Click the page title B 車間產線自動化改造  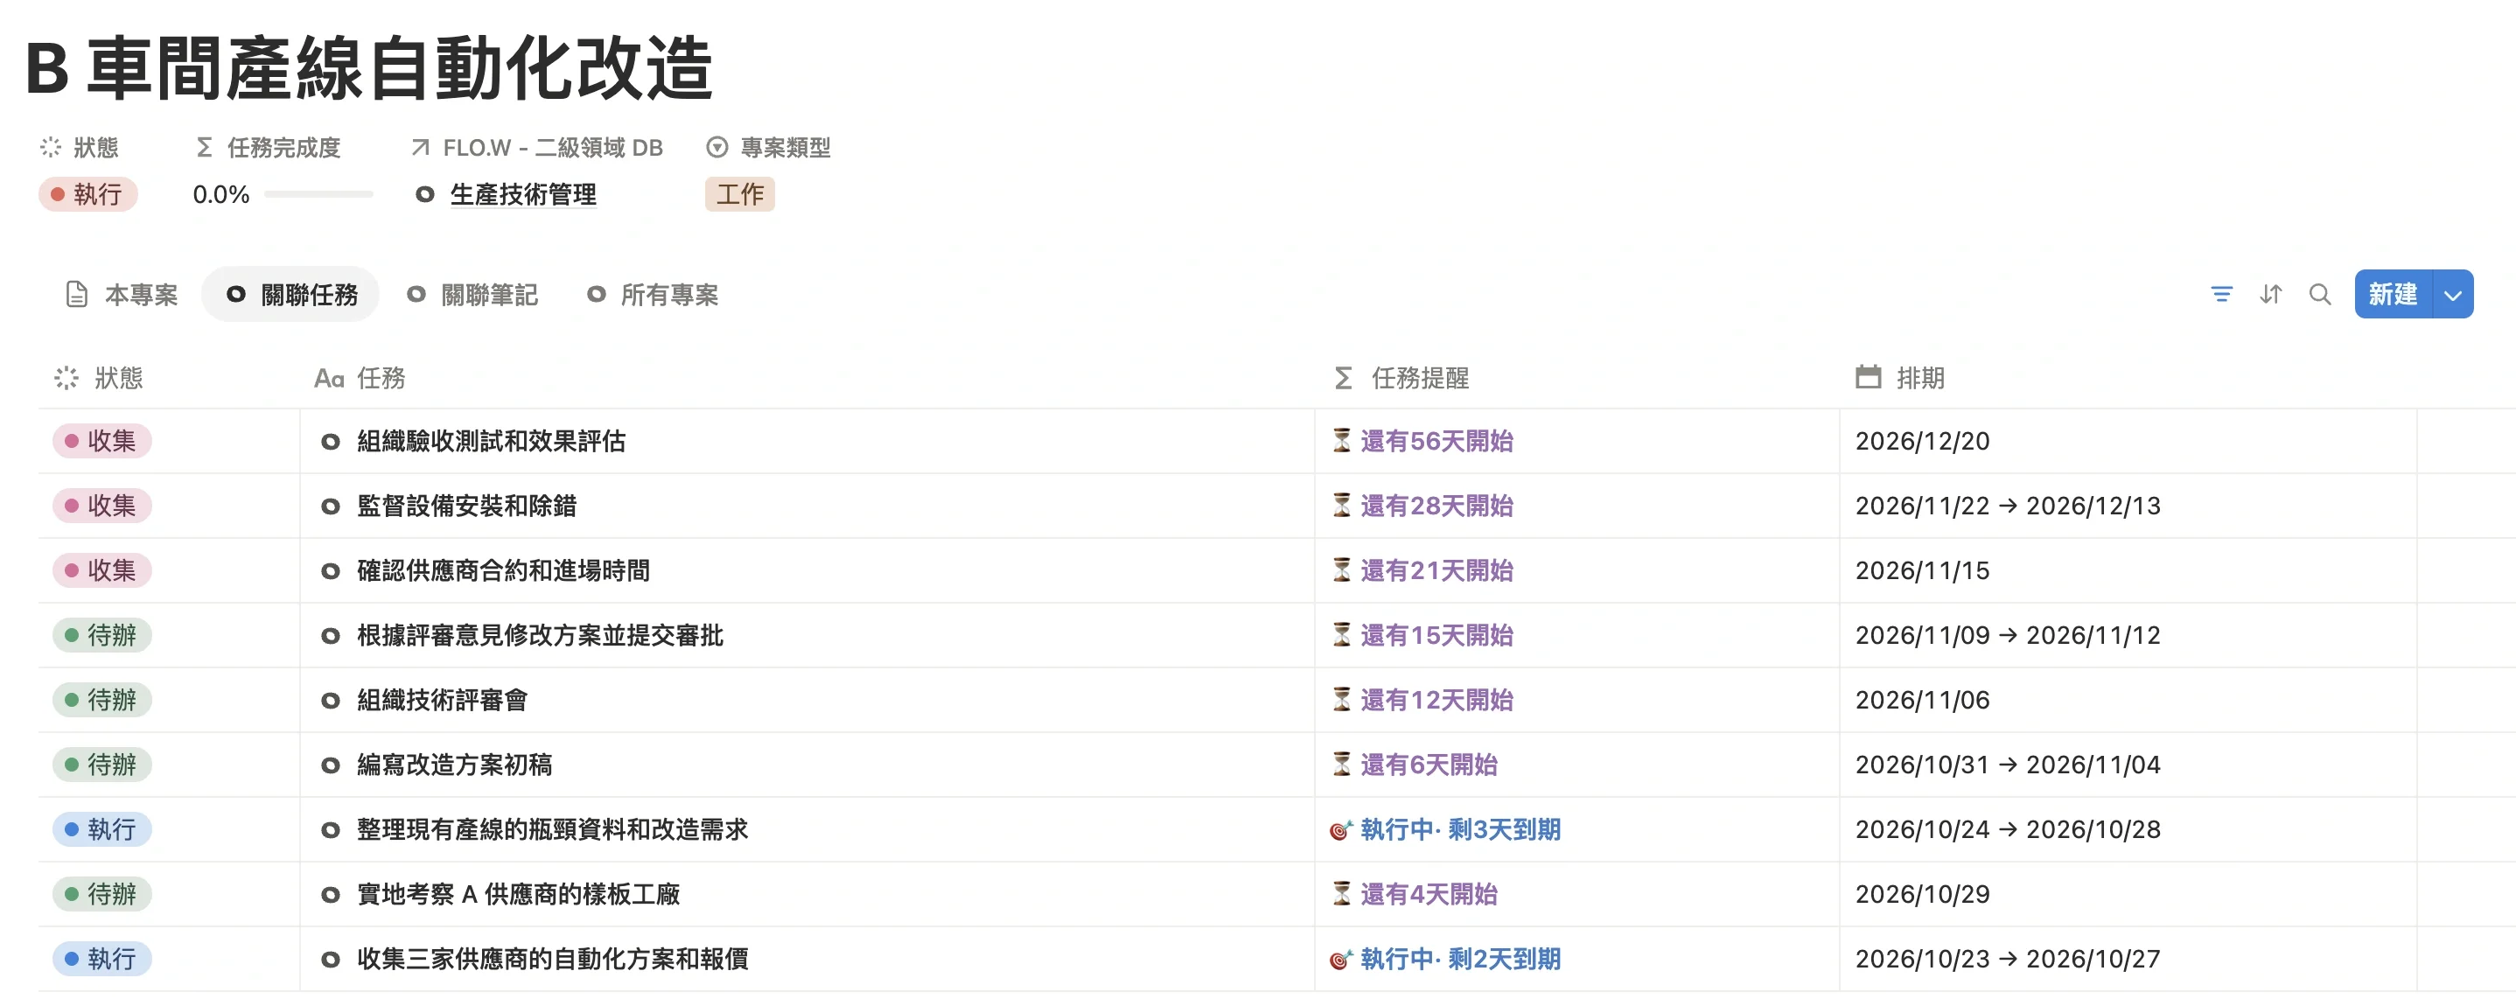coord(369,68)
